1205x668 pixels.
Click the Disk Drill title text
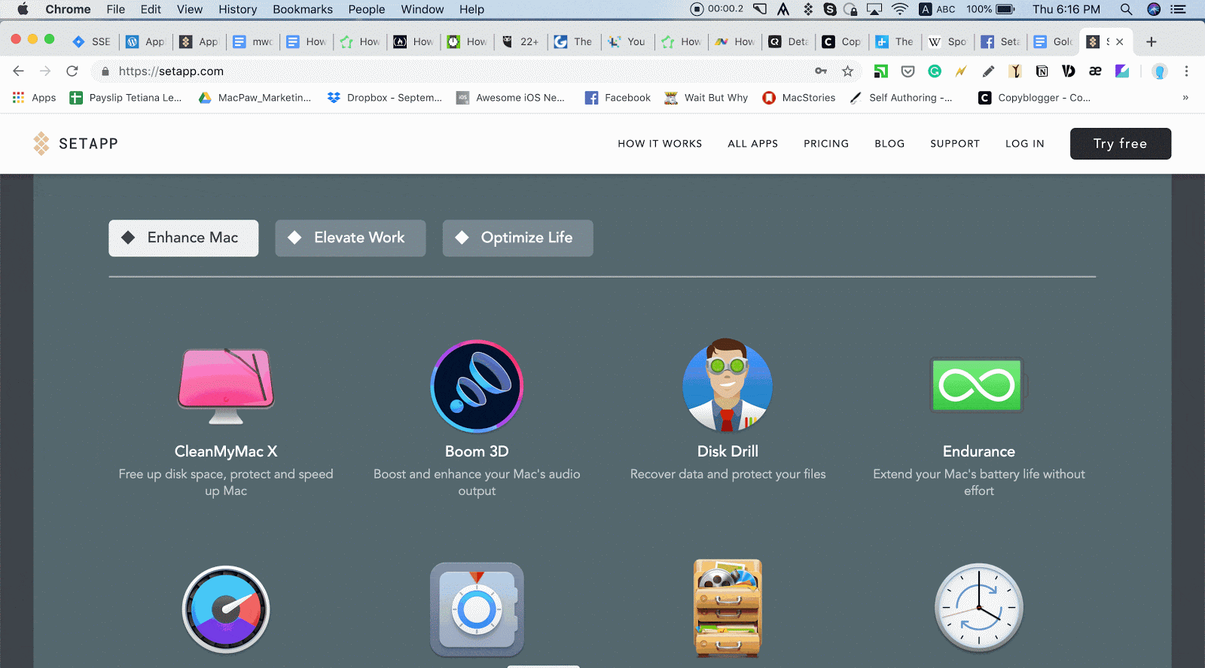tap(728, 451)
